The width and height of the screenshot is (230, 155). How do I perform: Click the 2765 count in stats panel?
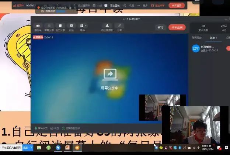pyautogui.click(x=224, y=26)
